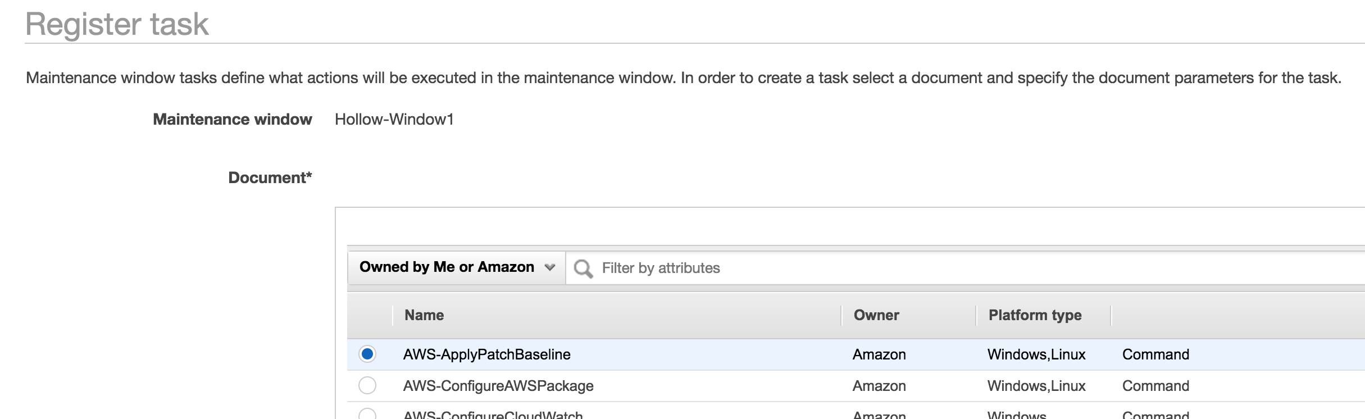This screenshot has height=419, width=1365.
Task: Click the Document* field label
Action: [270, 177]
